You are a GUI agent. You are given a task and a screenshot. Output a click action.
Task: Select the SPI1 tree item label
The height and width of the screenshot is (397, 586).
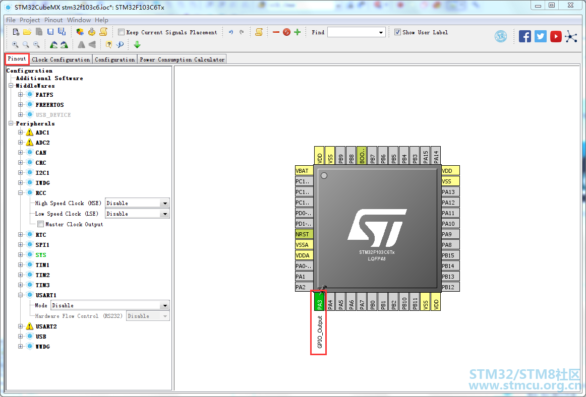pos(42,245)
